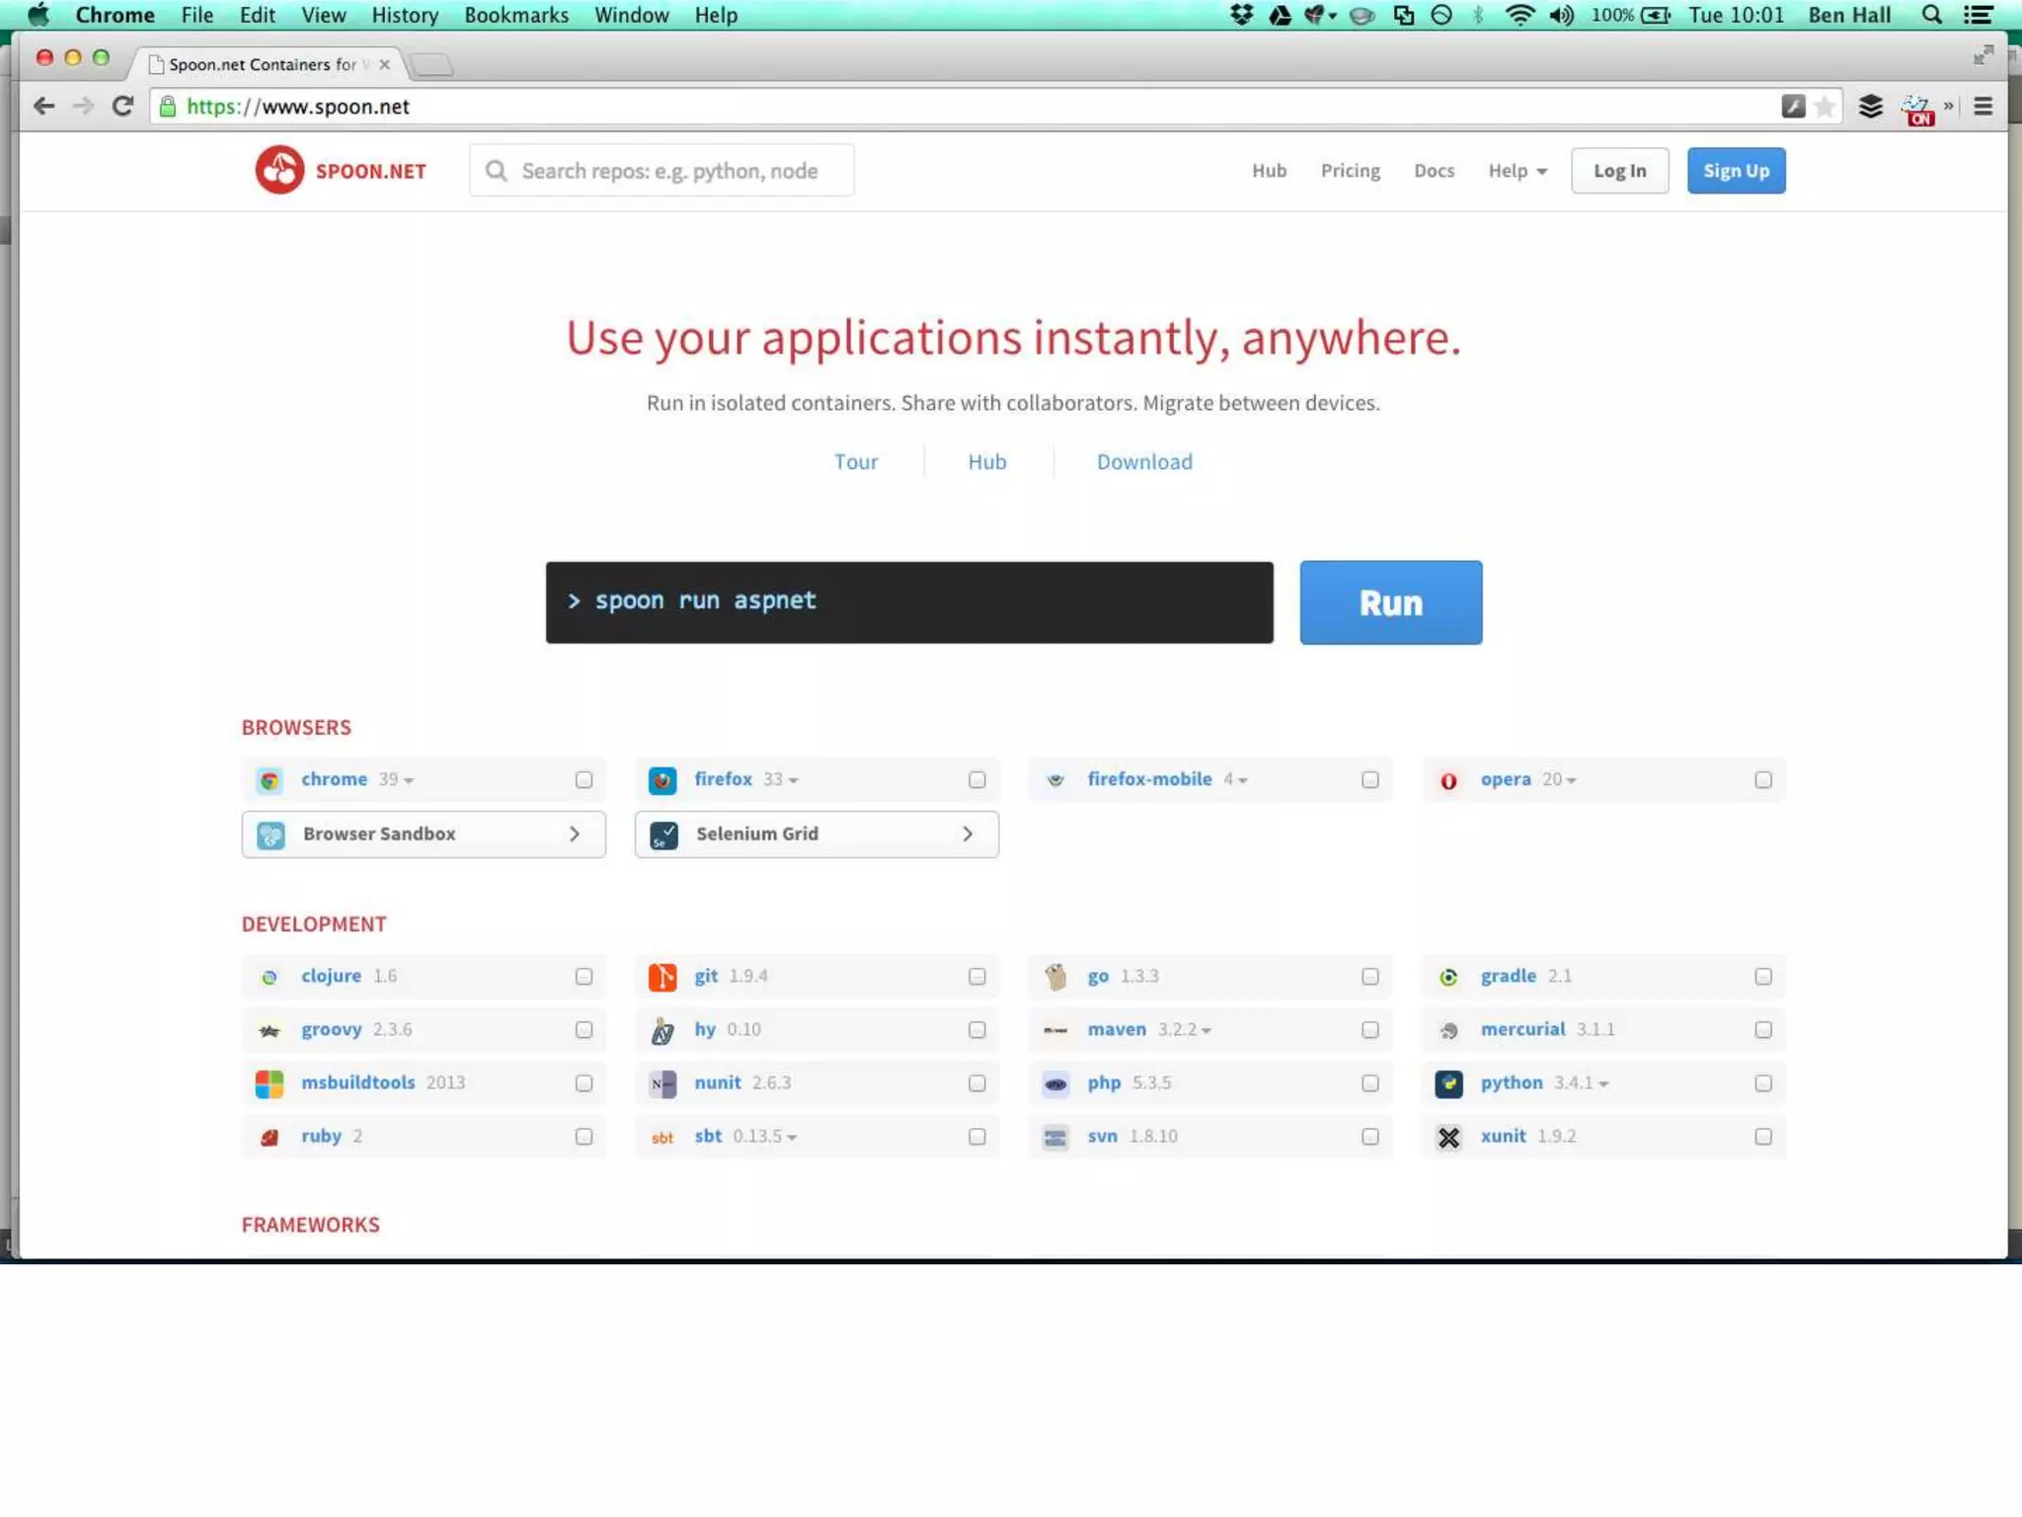Click the browser back arrow
Image resolution: width=2022 pixels, height=1517 pixels.
(43, 106)
